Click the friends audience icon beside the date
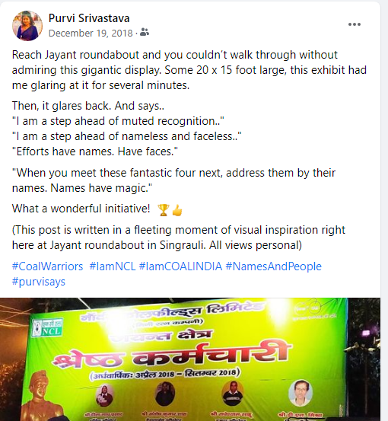The image size is (388, 421). click(x=145, y=32)
